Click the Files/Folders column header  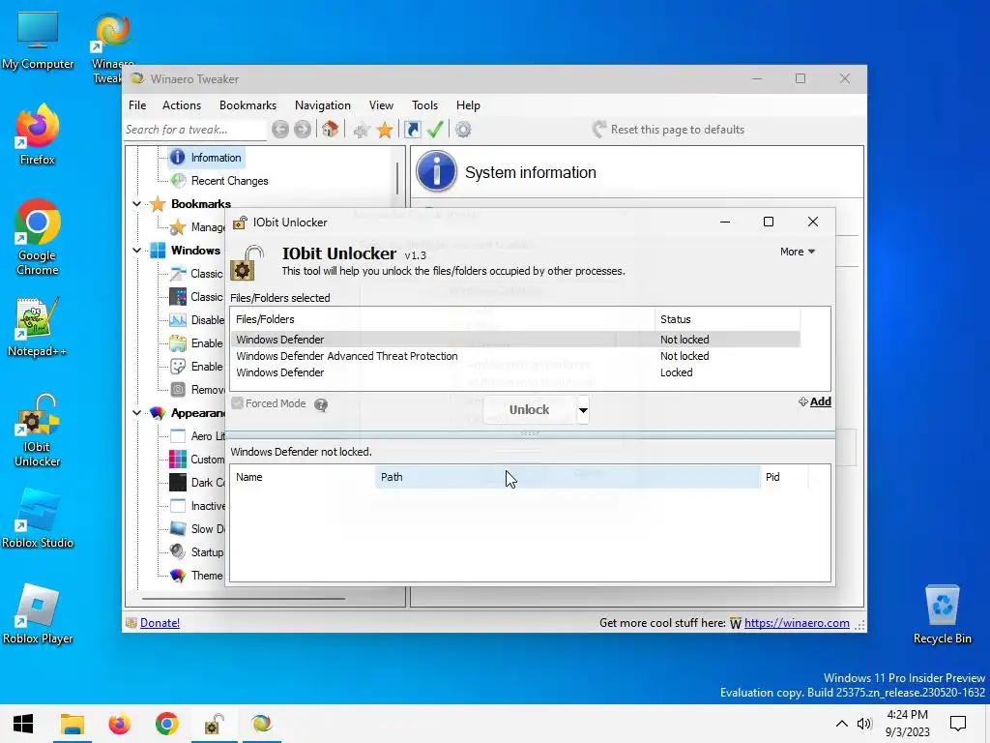pos(443,319)
